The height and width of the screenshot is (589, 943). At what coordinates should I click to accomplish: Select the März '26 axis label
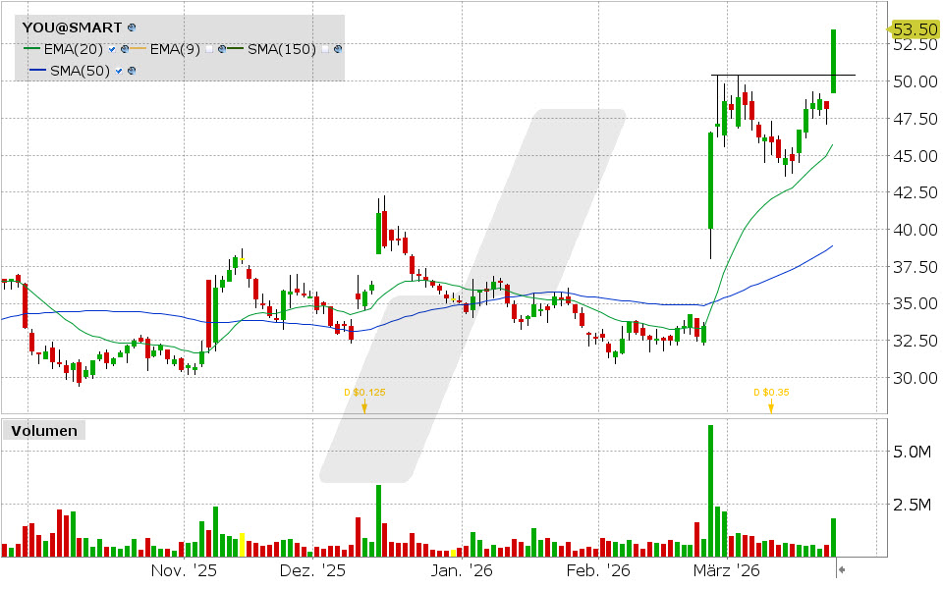[x=725, y=568]
